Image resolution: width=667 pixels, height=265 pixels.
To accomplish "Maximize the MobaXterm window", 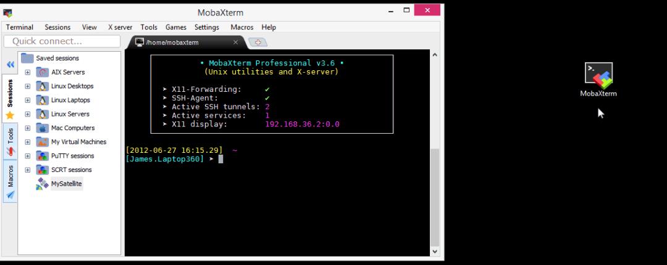I will (406, 10).
